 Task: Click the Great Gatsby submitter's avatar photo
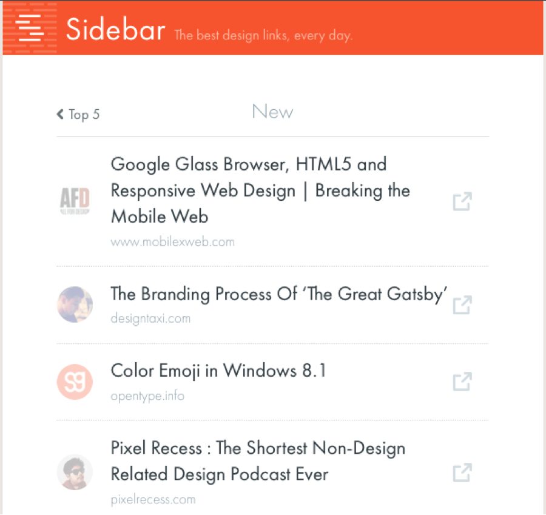coord(75,305)
